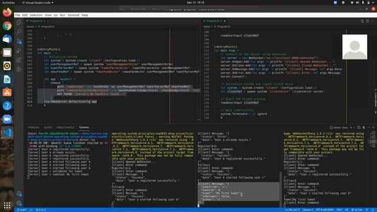Open the Extensions view

pos(19,60)
